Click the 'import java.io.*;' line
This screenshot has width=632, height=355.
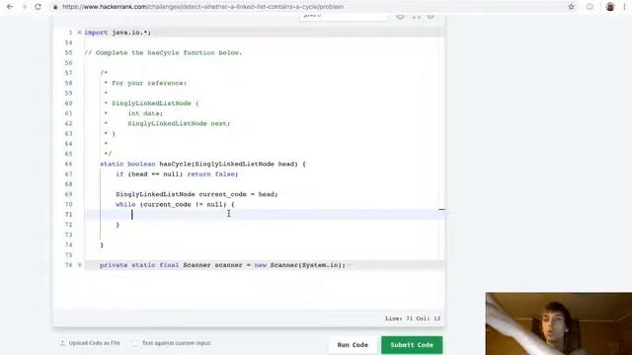coord(118,33)
